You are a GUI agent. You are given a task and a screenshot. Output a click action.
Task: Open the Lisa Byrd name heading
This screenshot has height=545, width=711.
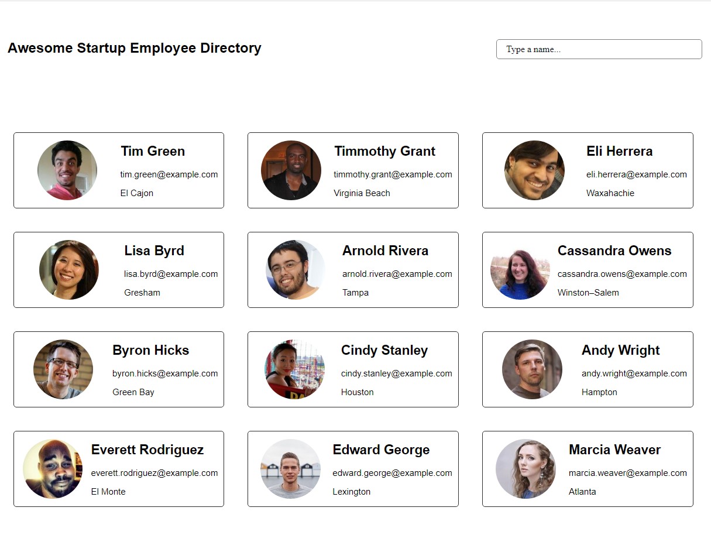point(154,251)
